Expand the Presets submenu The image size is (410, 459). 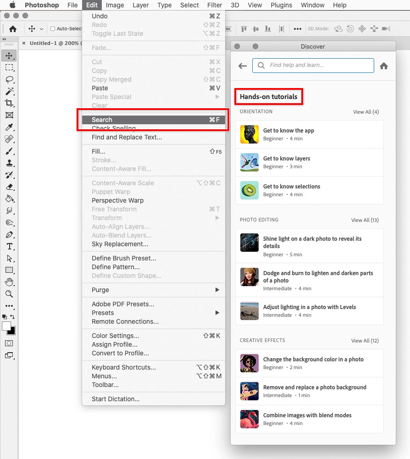(154, 313)
